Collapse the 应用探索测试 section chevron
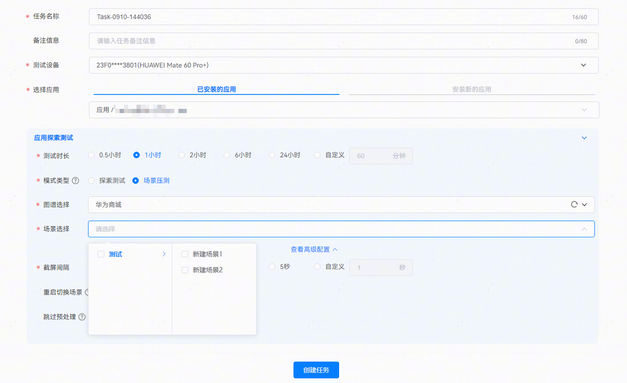The height and width of the screenshot is (383, 627). [x=584, y=138]
